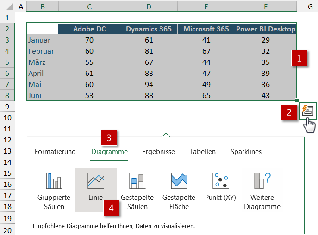Click the select-all corner of the sheet
Viewport: 318px width, 235px height.
(x=7, y=6)
